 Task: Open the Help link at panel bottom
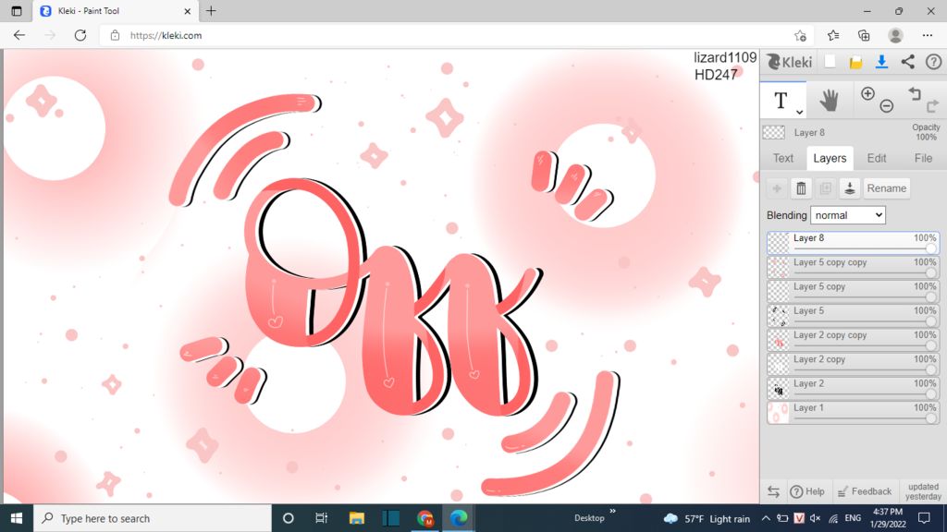[807, 491]
